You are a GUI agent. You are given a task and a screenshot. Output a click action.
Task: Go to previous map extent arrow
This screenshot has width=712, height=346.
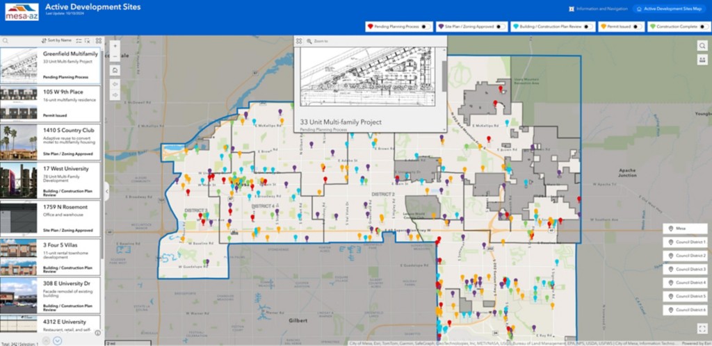pos(115,84)
